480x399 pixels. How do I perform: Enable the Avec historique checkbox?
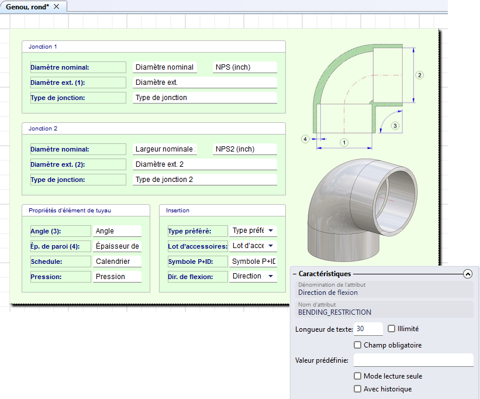tap(358, 389)
